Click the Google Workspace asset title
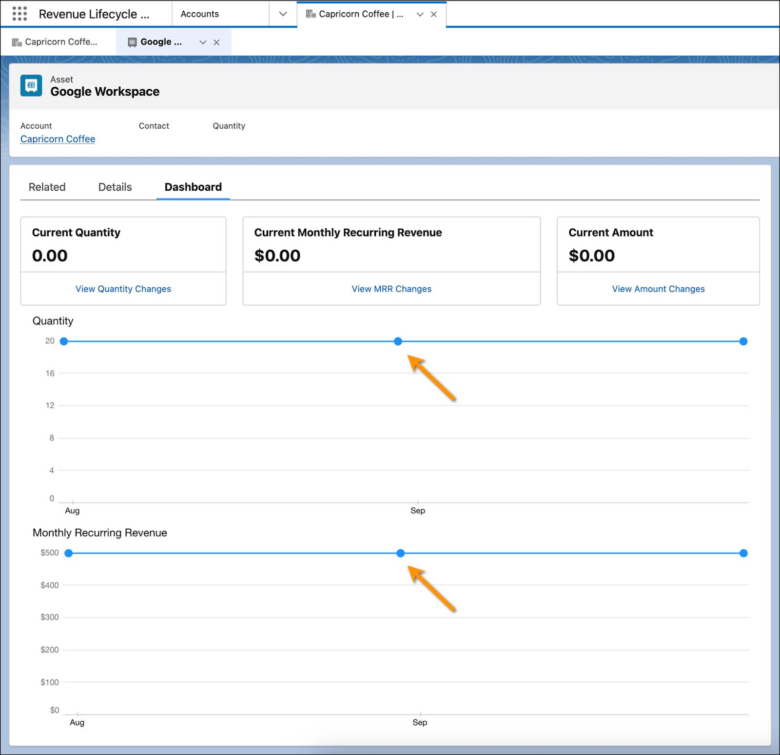 (x=105, y=92)
